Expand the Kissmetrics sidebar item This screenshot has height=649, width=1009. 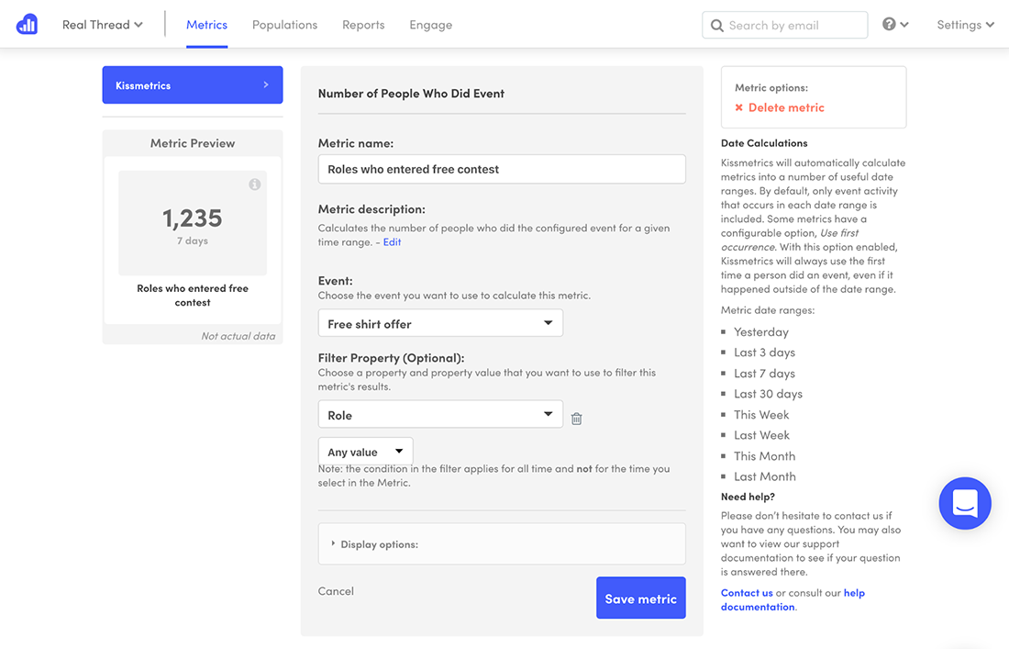point(193,85)
